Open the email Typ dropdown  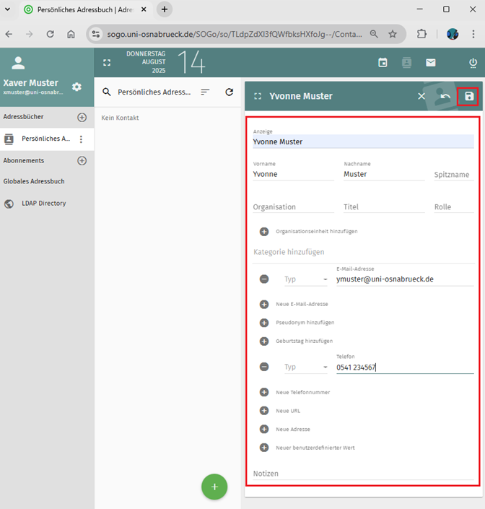click(305, 279)
